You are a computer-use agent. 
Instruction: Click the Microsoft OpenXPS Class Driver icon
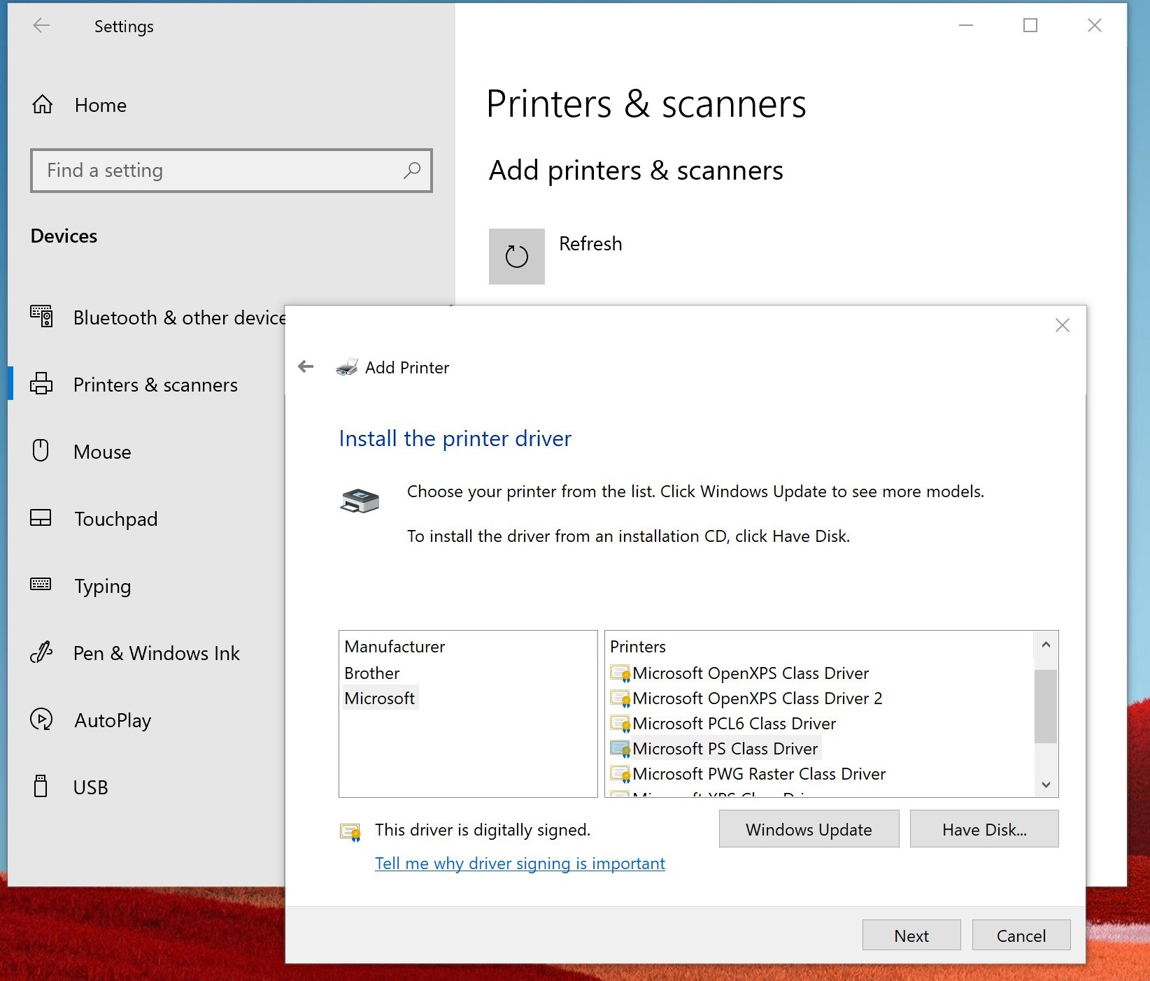click(x=620, y=673)
